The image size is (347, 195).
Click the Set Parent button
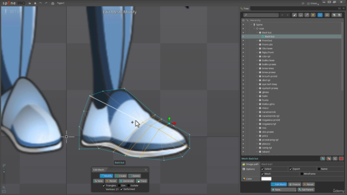click(306, 190)
